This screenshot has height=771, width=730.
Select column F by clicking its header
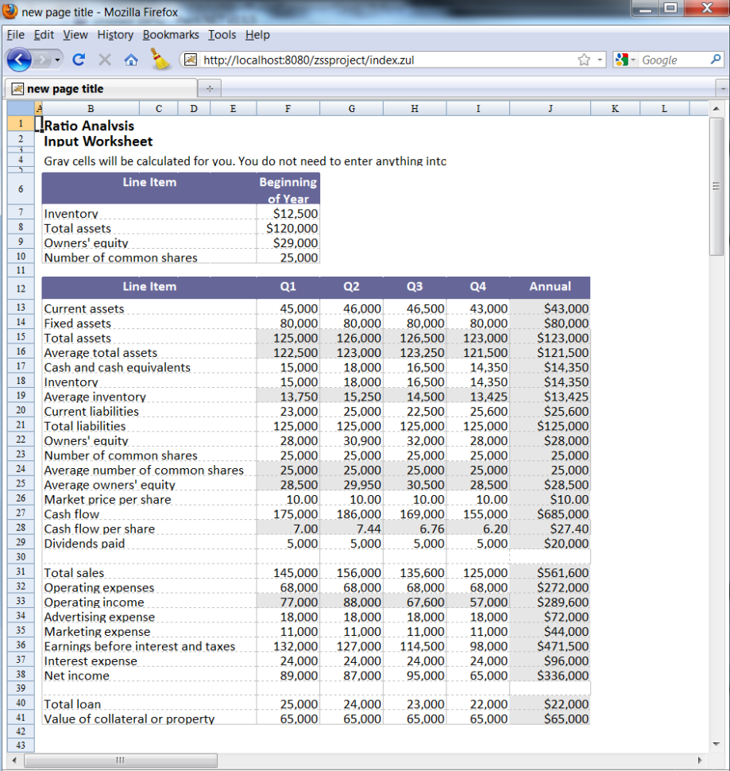point(288,108)
